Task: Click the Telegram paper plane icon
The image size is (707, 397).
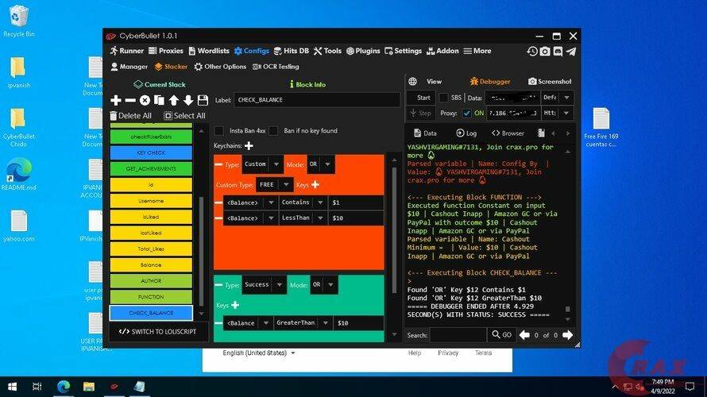Action: (571, 51)
